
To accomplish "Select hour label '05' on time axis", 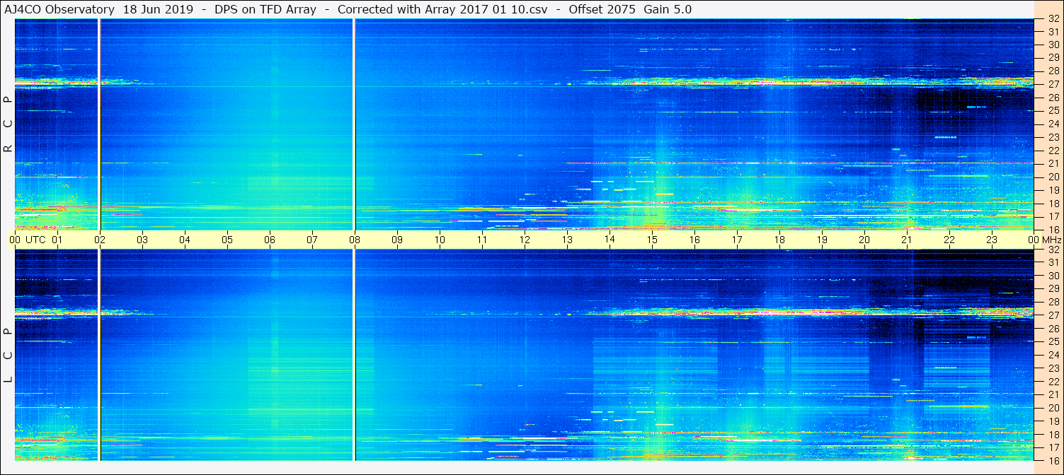I will click(x=227, y=240).
